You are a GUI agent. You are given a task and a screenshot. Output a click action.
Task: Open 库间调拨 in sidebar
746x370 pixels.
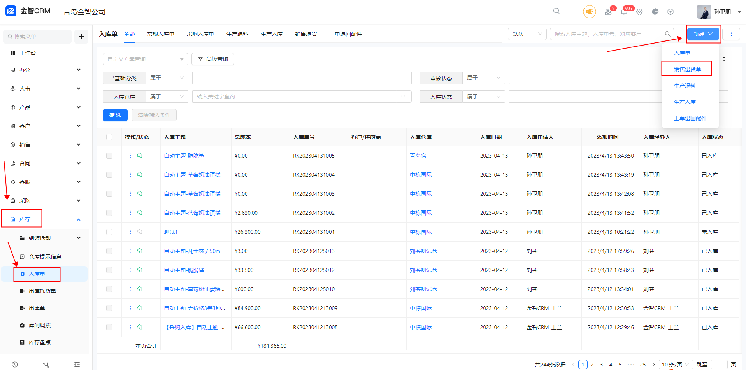[40, 325]
